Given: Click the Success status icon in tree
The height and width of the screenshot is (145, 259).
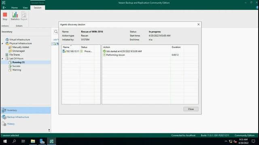Looking at the screenshot, I should pyautogui.click(x=10, y=66).
